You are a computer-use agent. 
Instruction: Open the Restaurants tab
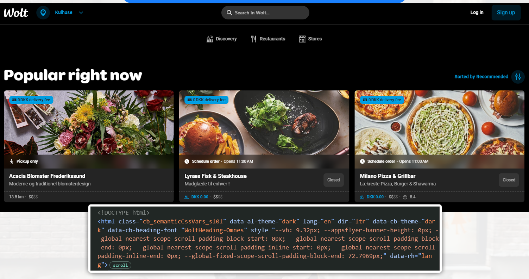tap(268, 39)
